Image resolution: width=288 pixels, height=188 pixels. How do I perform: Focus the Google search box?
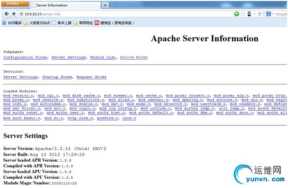(281, 14)
